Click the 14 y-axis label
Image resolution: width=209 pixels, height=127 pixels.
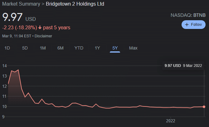(4, 66)
